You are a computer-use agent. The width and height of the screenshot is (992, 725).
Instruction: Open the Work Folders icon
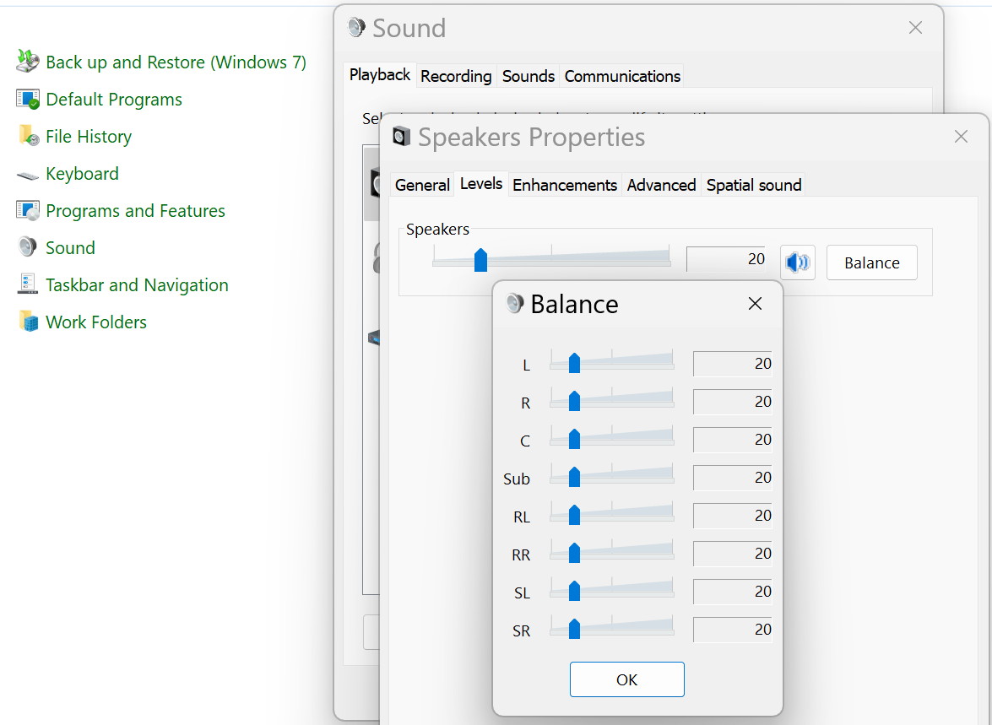point(28,322)
